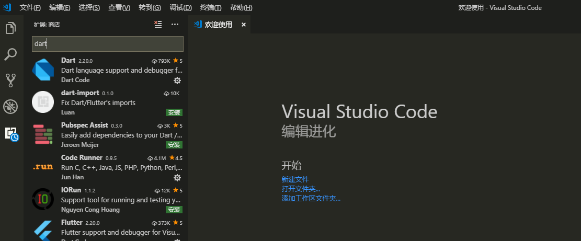Screen dimensions: 581x241
Task: Click the Flutter extension logo
Action: pos(43,231)
